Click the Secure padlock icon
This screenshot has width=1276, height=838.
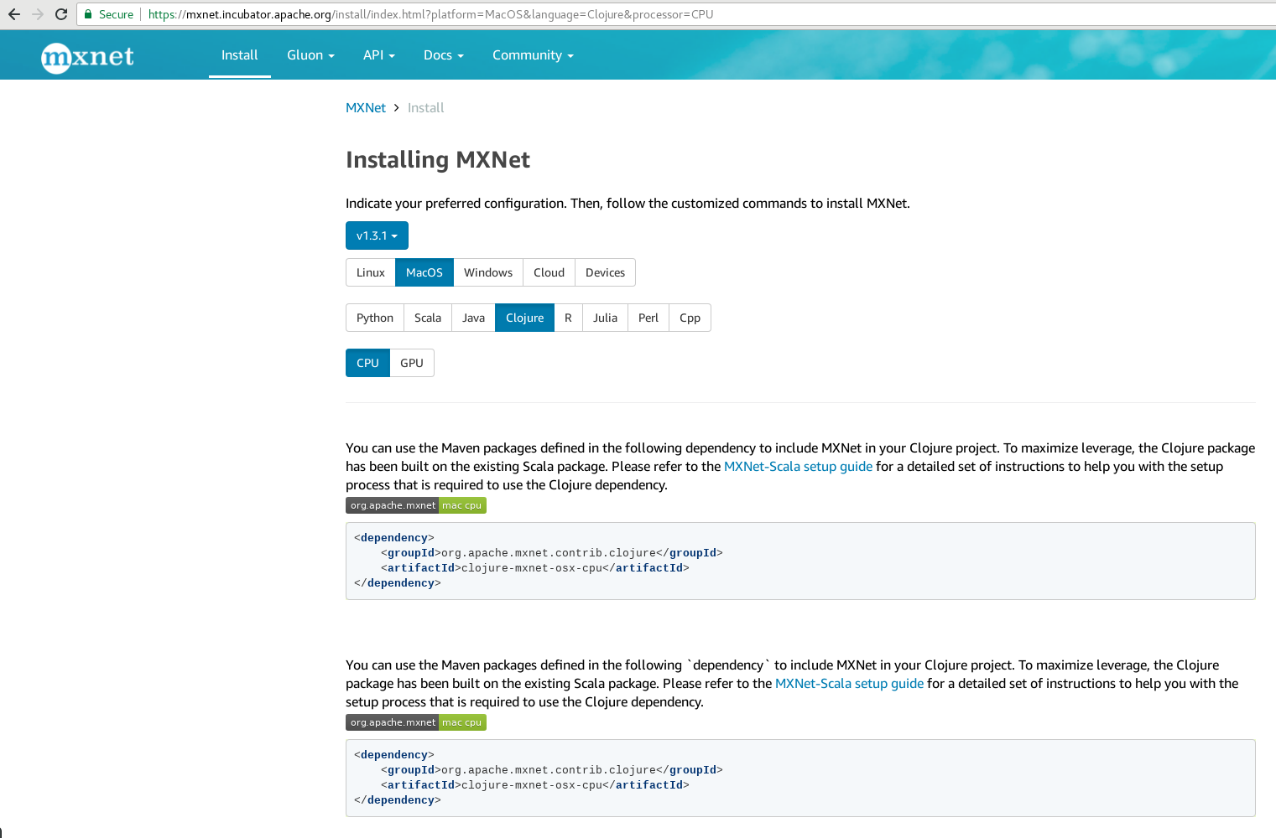[88, 14]
